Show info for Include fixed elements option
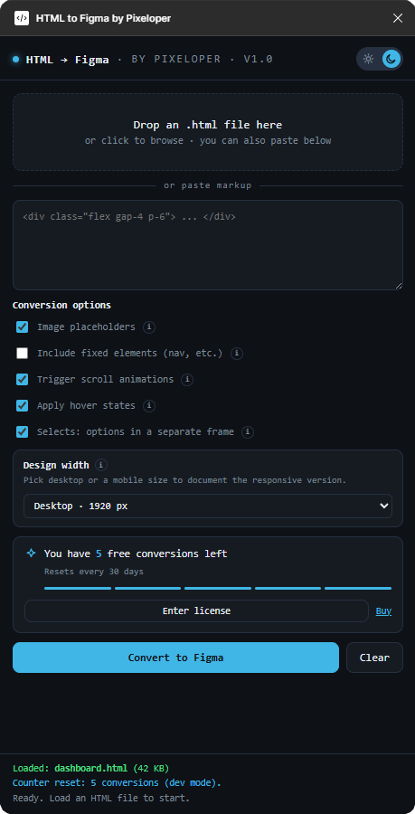Viewport: 415px width, 814px height. (237, 354)
